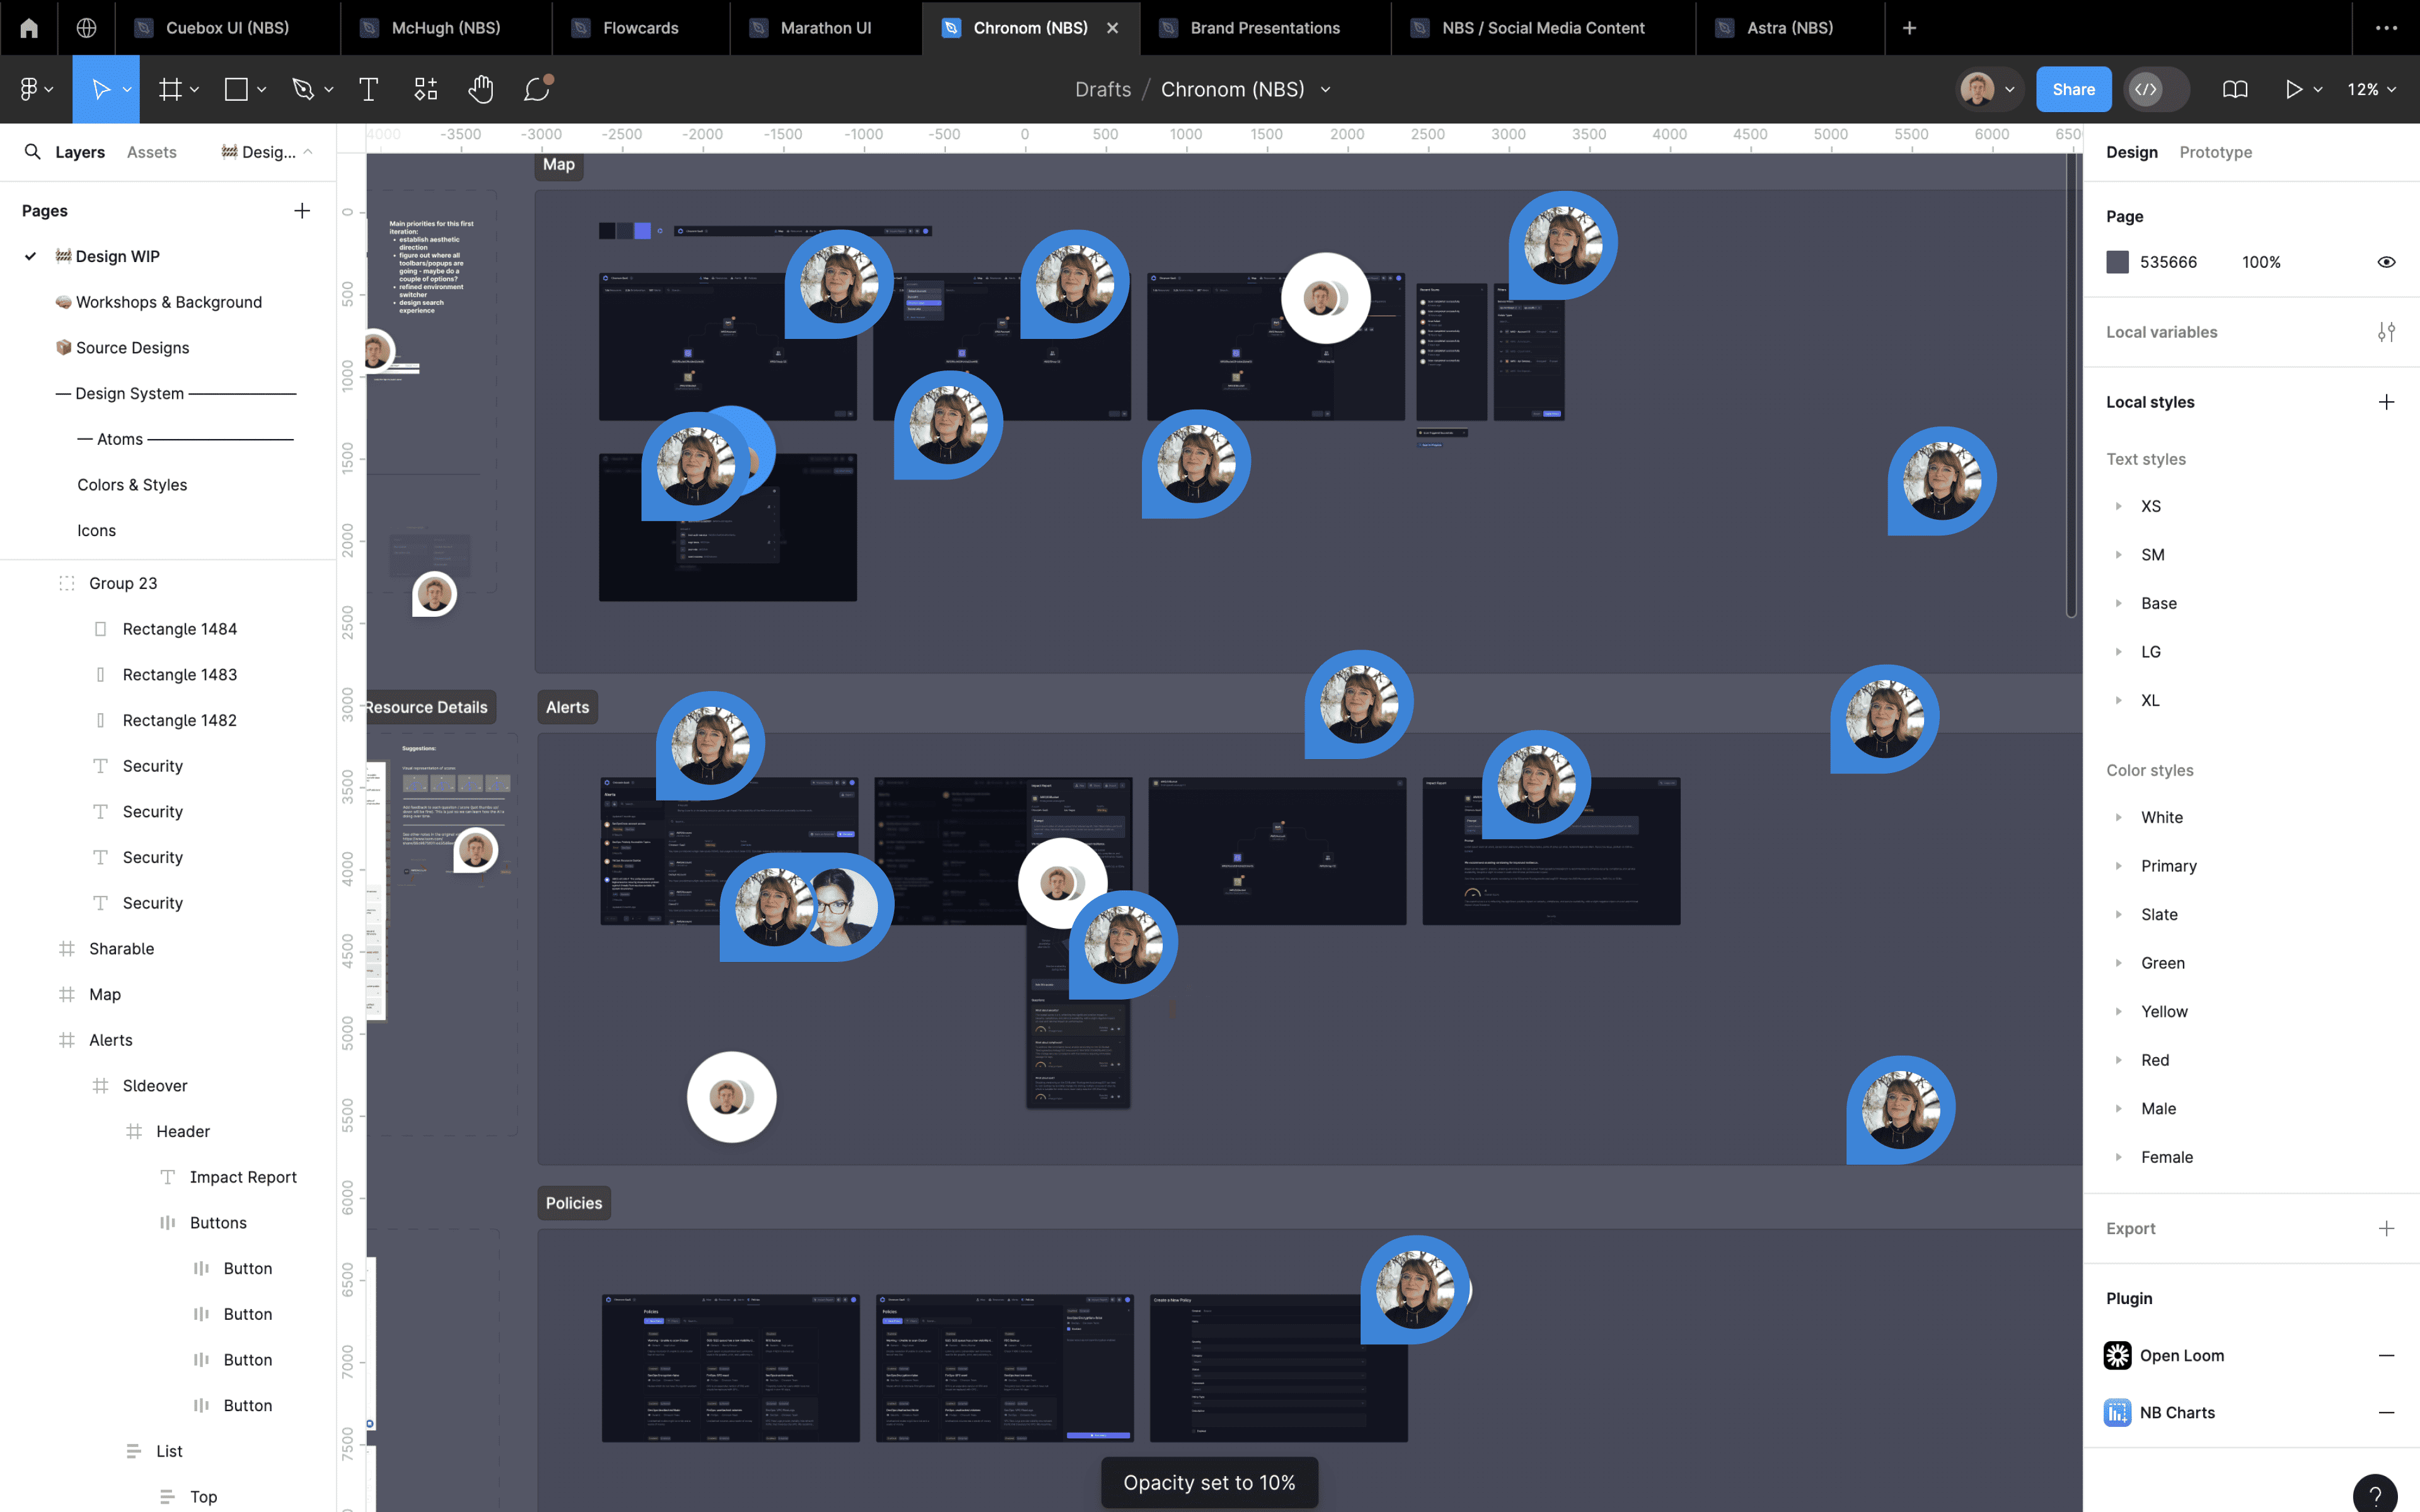2420x1512 pixels.
Task: Select the Move tool
Action: pyautogui.click(x=101, y=89)
